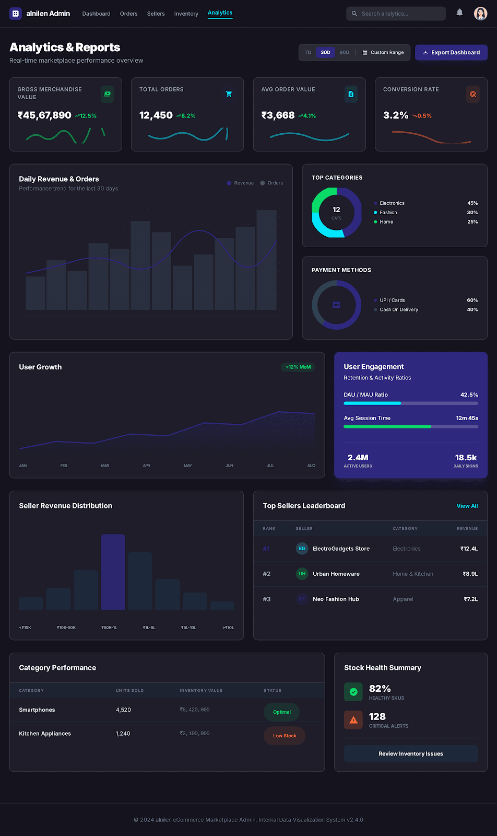Viewport: 497px width, 836px height.
Task: Click the Export Dashboard button
Action: (x=451, y=52)
